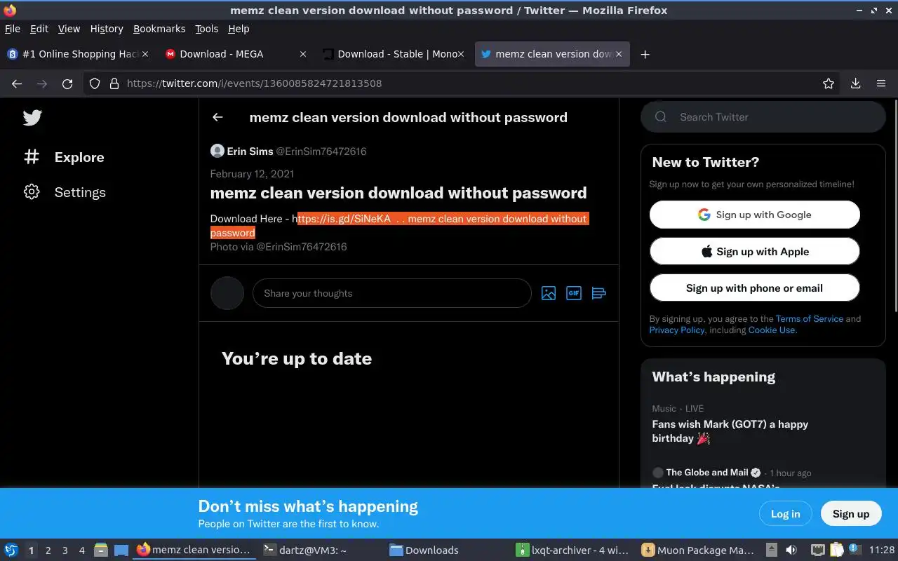
Task: Open the tracking protection shield icon
Action: tap(95, 83)
